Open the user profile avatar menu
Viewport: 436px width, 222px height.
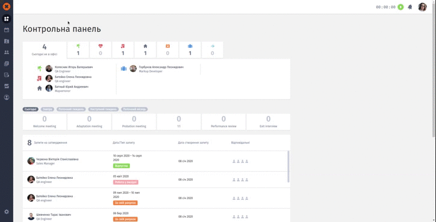pos(422,7)
